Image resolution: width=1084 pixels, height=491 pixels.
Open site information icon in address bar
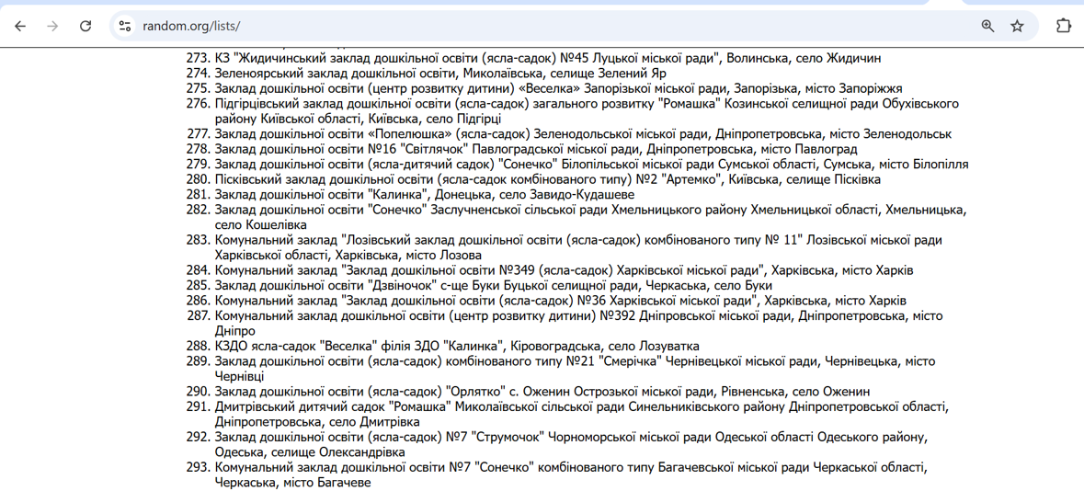pos(125,26)
